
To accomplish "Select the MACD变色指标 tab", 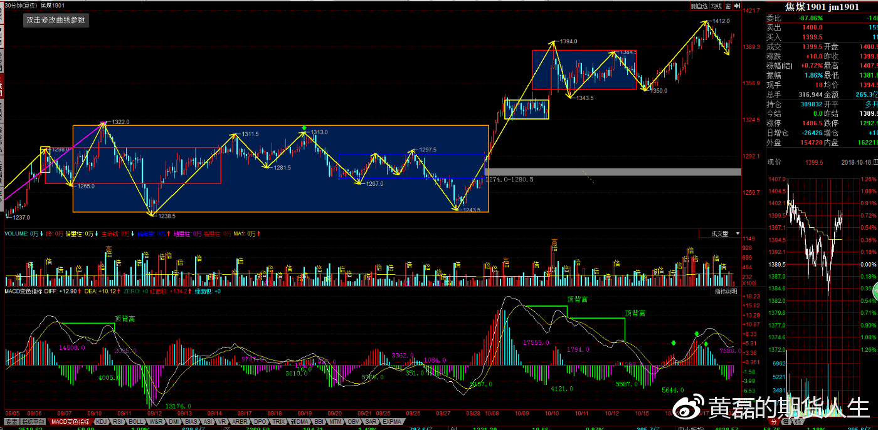I will coord(71,422).
